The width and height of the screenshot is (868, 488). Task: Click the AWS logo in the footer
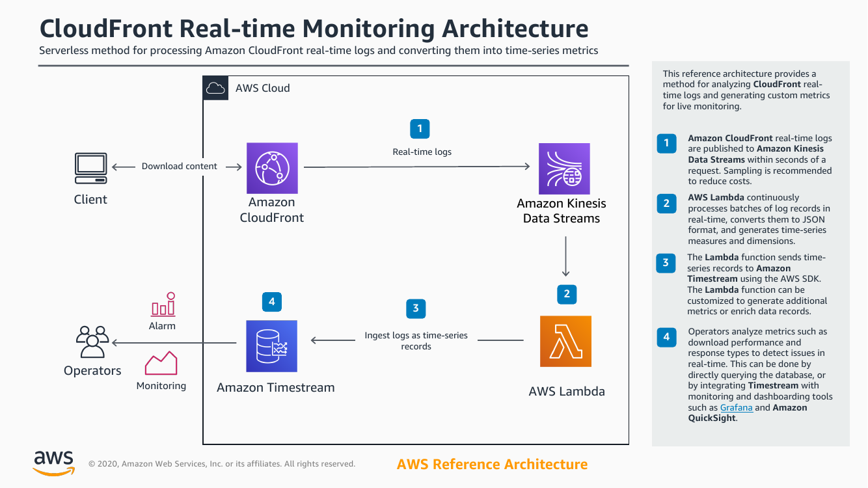tap(54, 463)
